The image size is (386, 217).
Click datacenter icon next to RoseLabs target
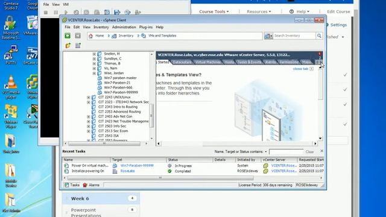coord(115,171)
